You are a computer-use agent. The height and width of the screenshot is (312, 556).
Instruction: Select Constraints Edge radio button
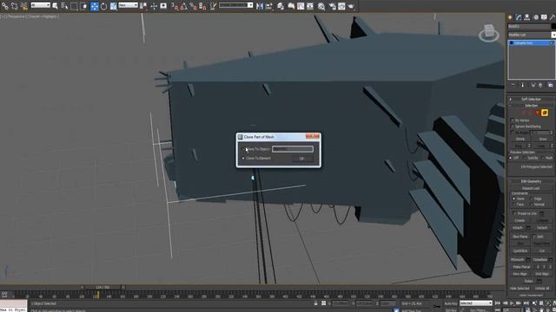[x=531, y=198]
